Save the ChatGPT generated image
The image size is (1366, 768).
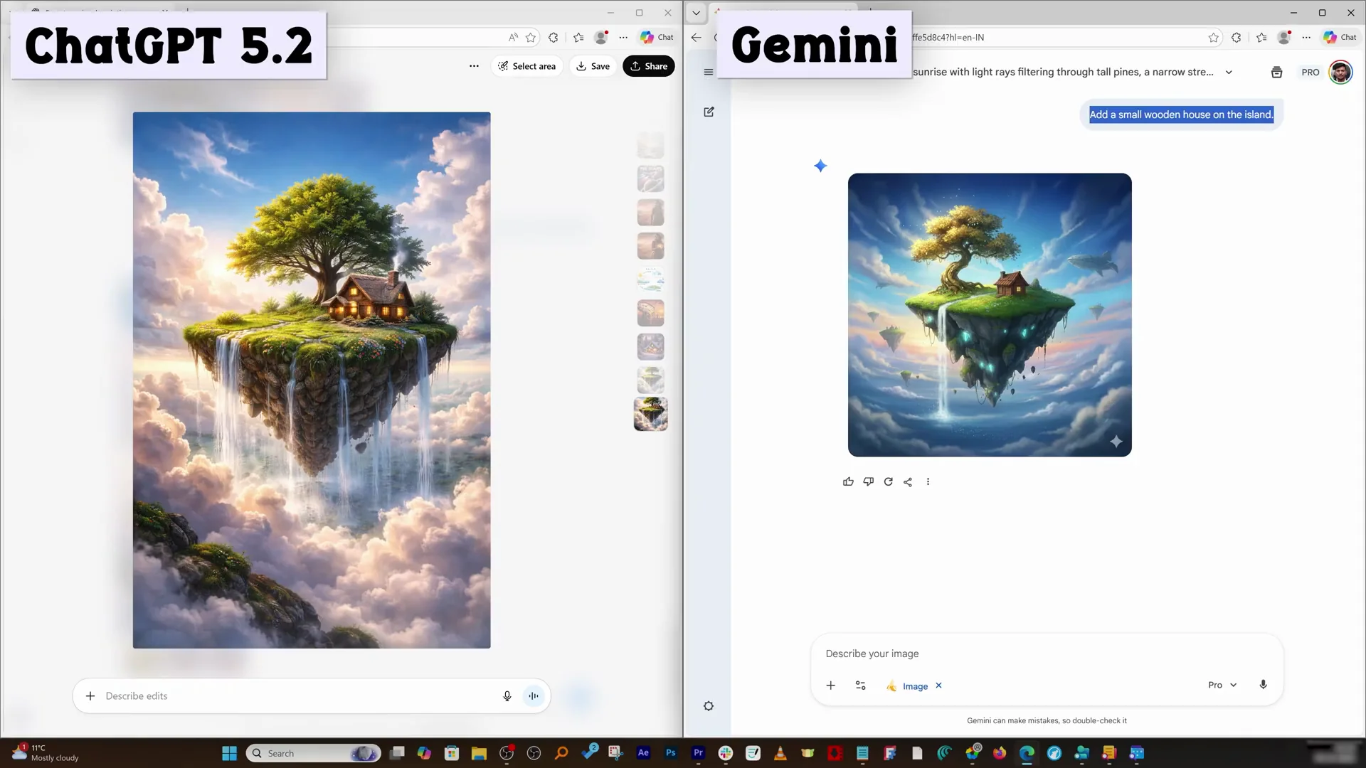[x=593, y=65]
